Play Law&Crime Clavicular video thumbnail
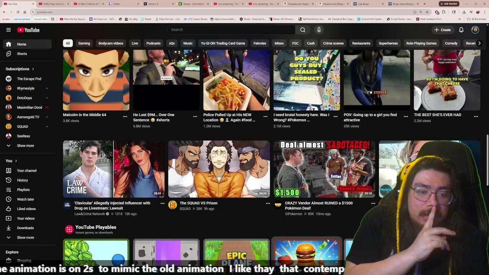The image size is (489, 275). coord(114,169)
